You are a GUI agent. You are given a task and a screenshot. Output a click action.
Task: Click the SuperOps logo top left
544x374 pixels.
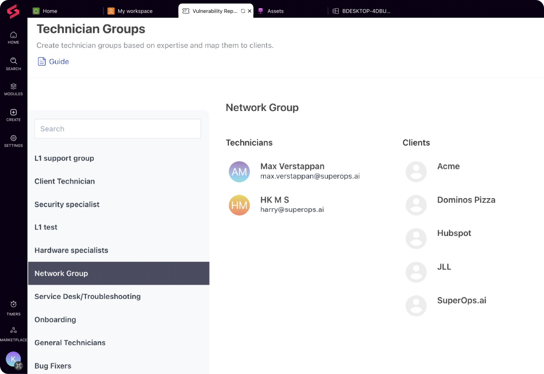[13, 11]
